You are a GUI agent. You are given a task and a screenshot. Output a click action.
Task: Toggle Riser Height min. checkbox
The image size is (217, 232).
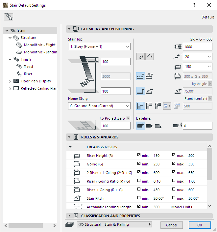coord(139,155)
